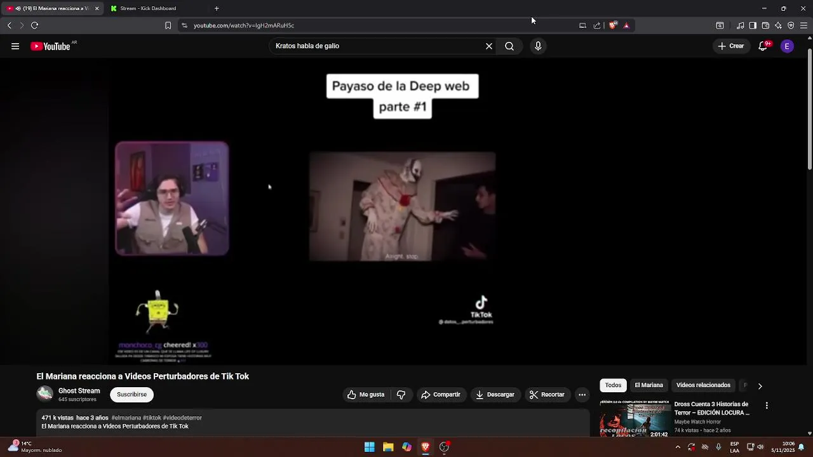The height and width of the screenshot is (457, 813).
Task: Open the account avatar menu
Action: (x=787, y=46)
